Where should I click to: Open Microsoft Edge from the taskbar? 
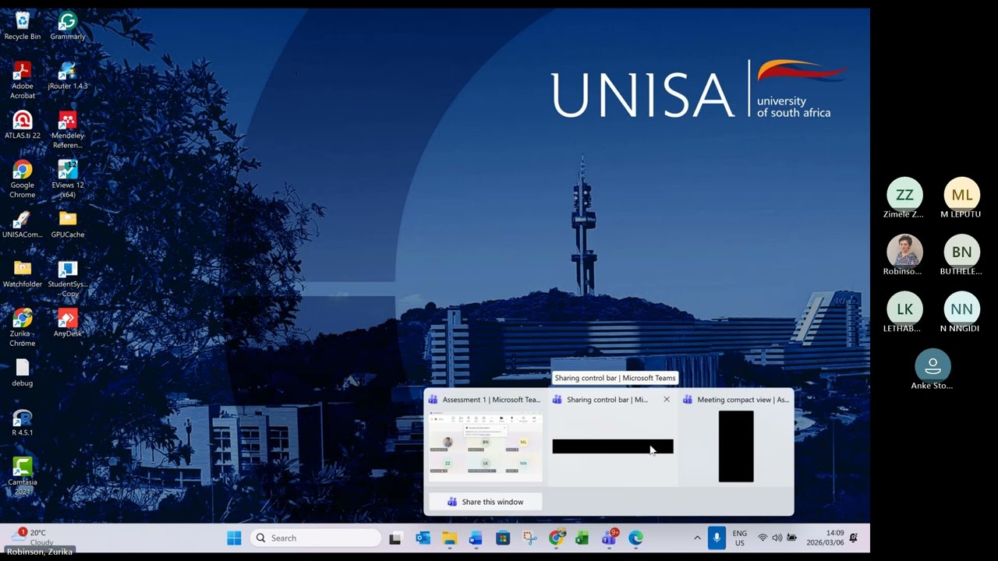click(x=636, y=538)
